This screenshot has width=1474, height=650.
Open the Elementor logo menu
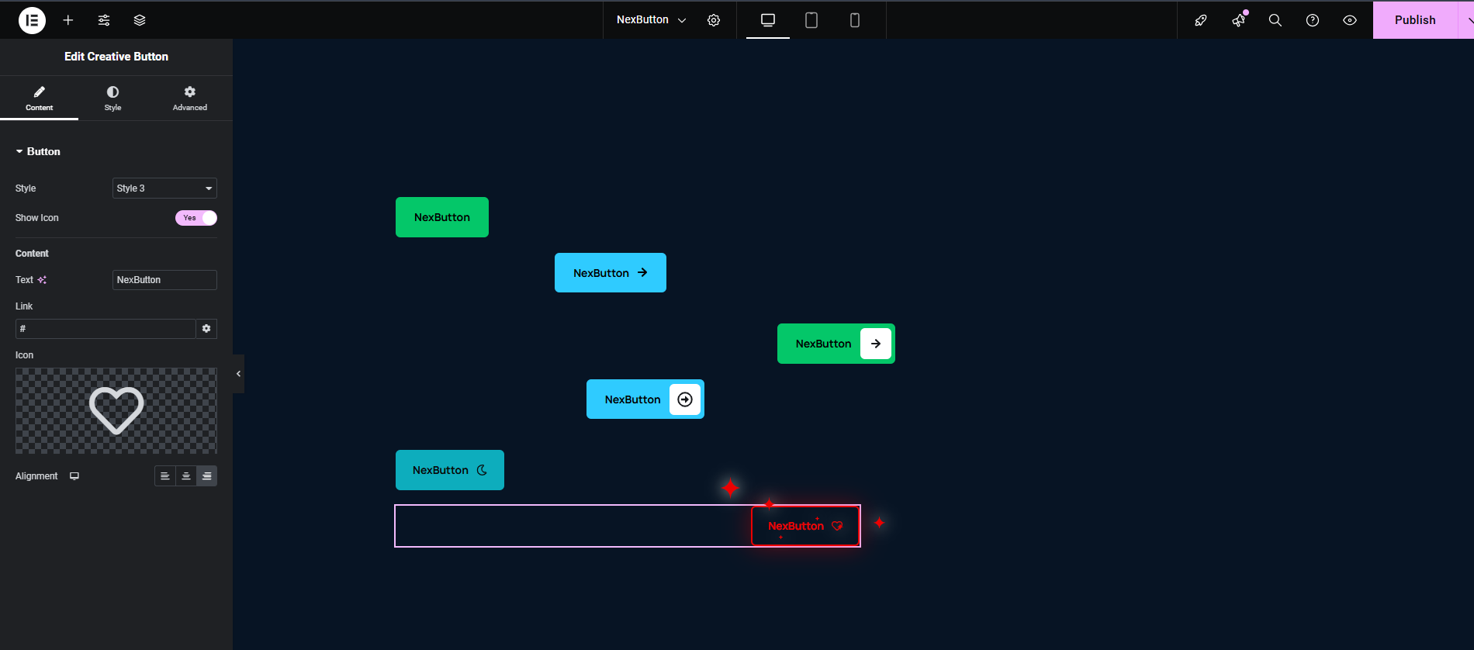coord(32,20)
